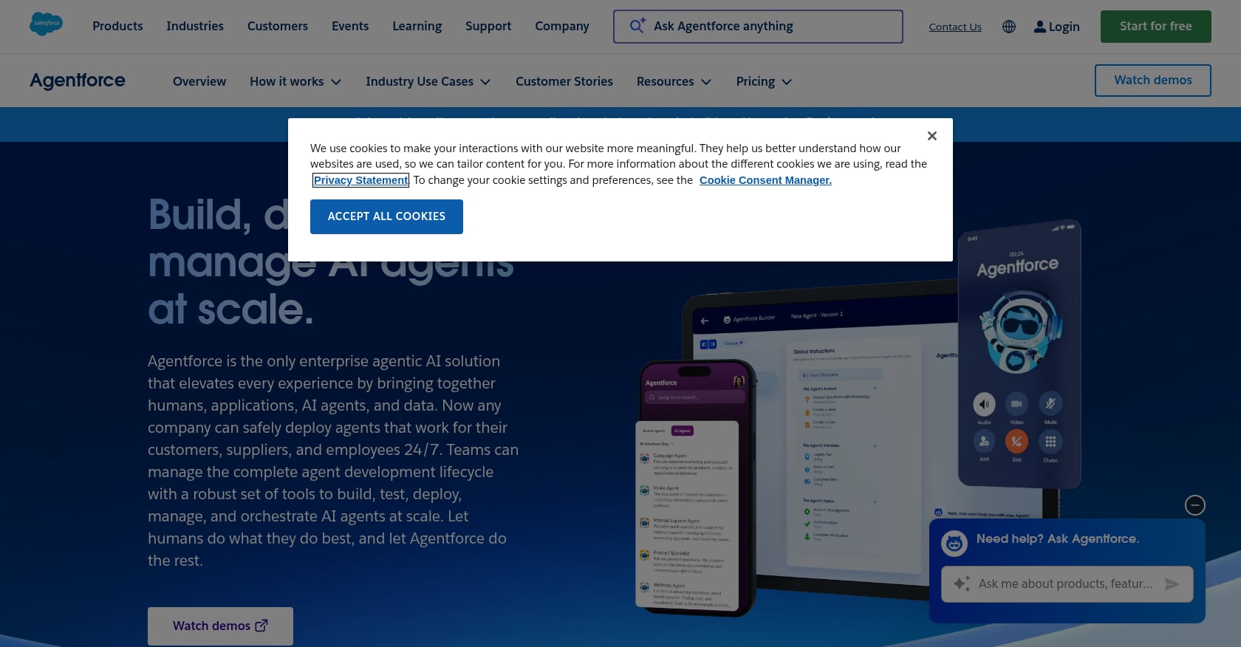Viewport: 1241px width, 647px height.
Task: Click the chevron next to How it works
Action: coord(336,82)
